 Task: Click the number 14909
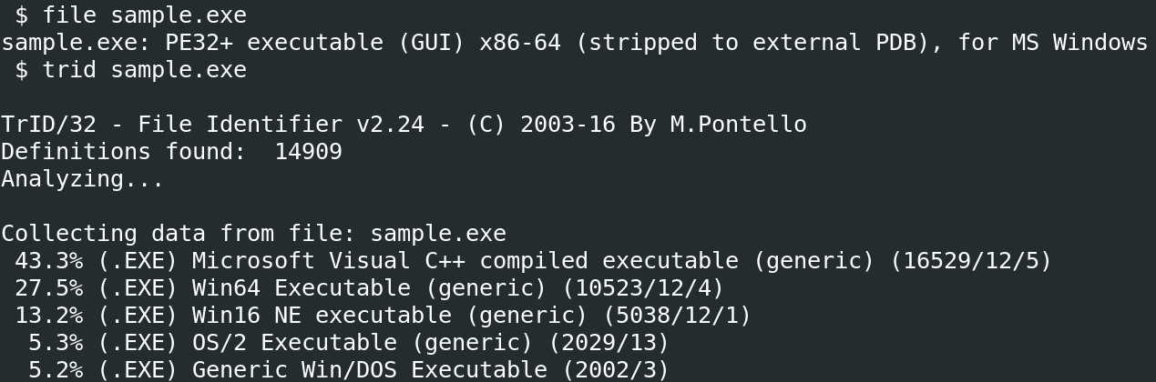tap(308, 152)
